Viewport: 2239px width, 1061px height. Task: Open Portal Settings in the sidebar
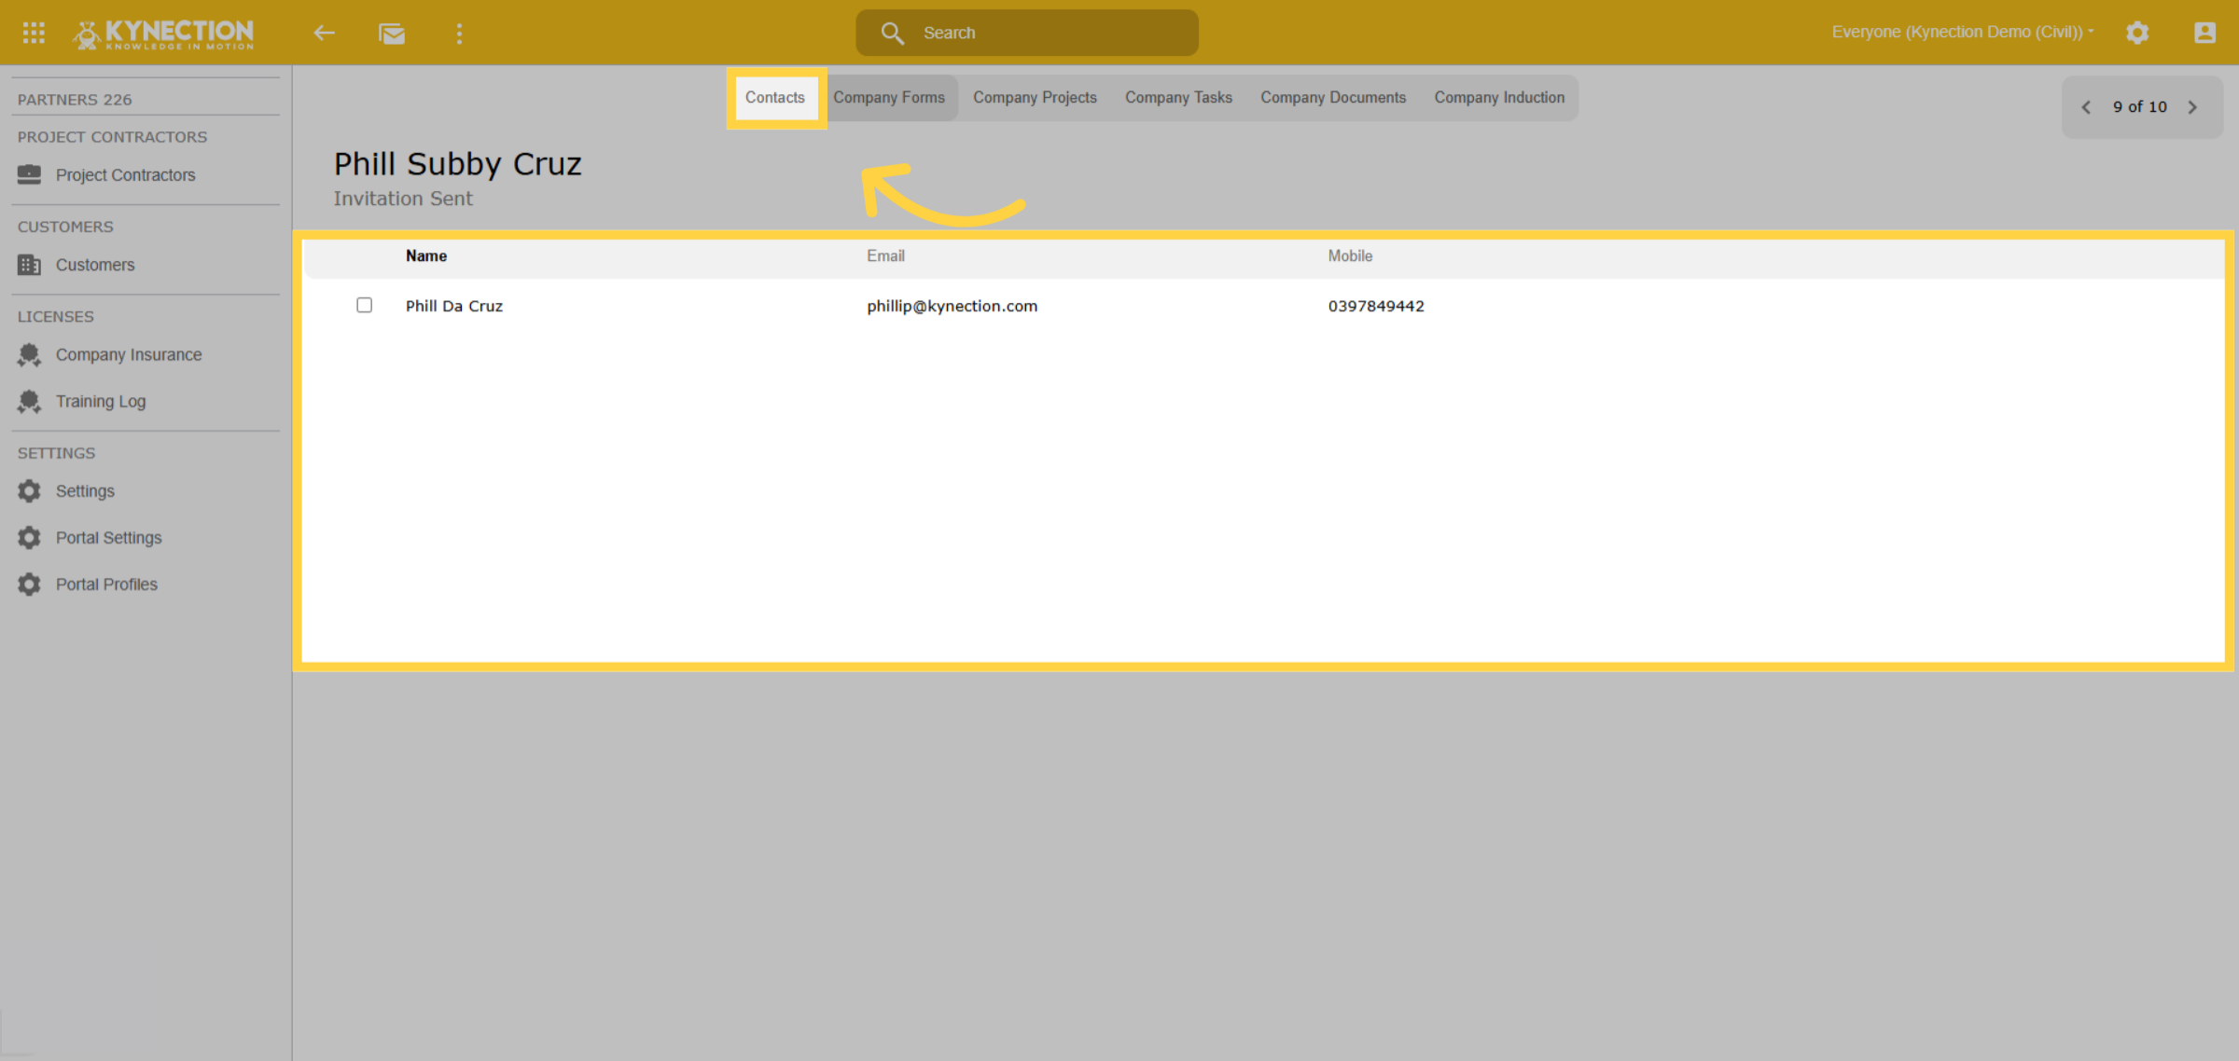[x=108, y=537]
